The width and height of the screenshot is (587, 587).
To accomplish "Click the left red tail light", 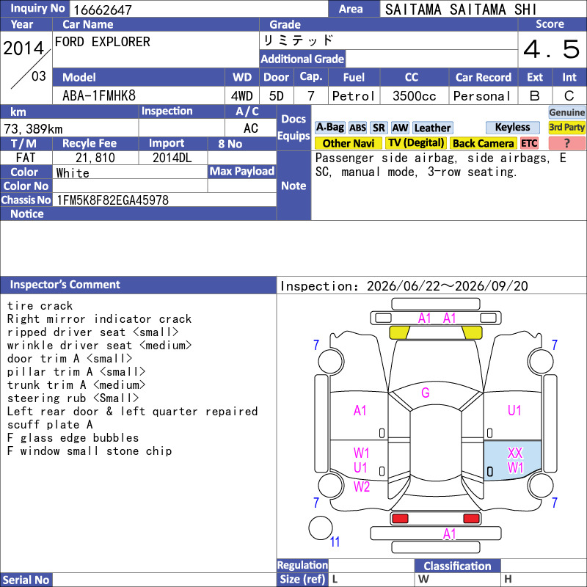I will [400, 519].
